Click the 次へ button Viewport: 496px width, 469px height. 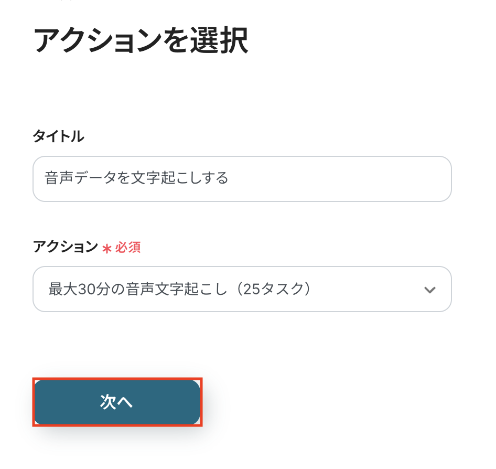(x=117, y=402)
